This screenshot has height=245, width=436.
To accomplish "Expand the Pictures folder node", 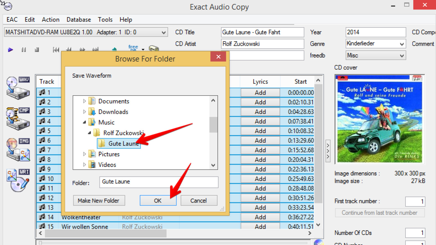I will click(x=84, y=154).
